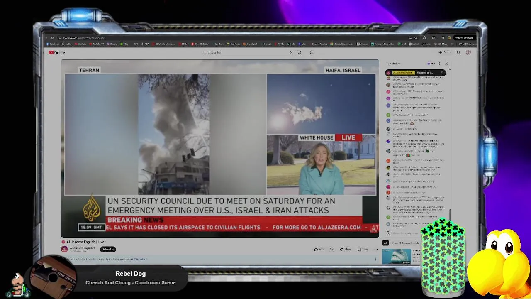Save the video to a playlist
This screenshot has height=299, width=531.
363,250
